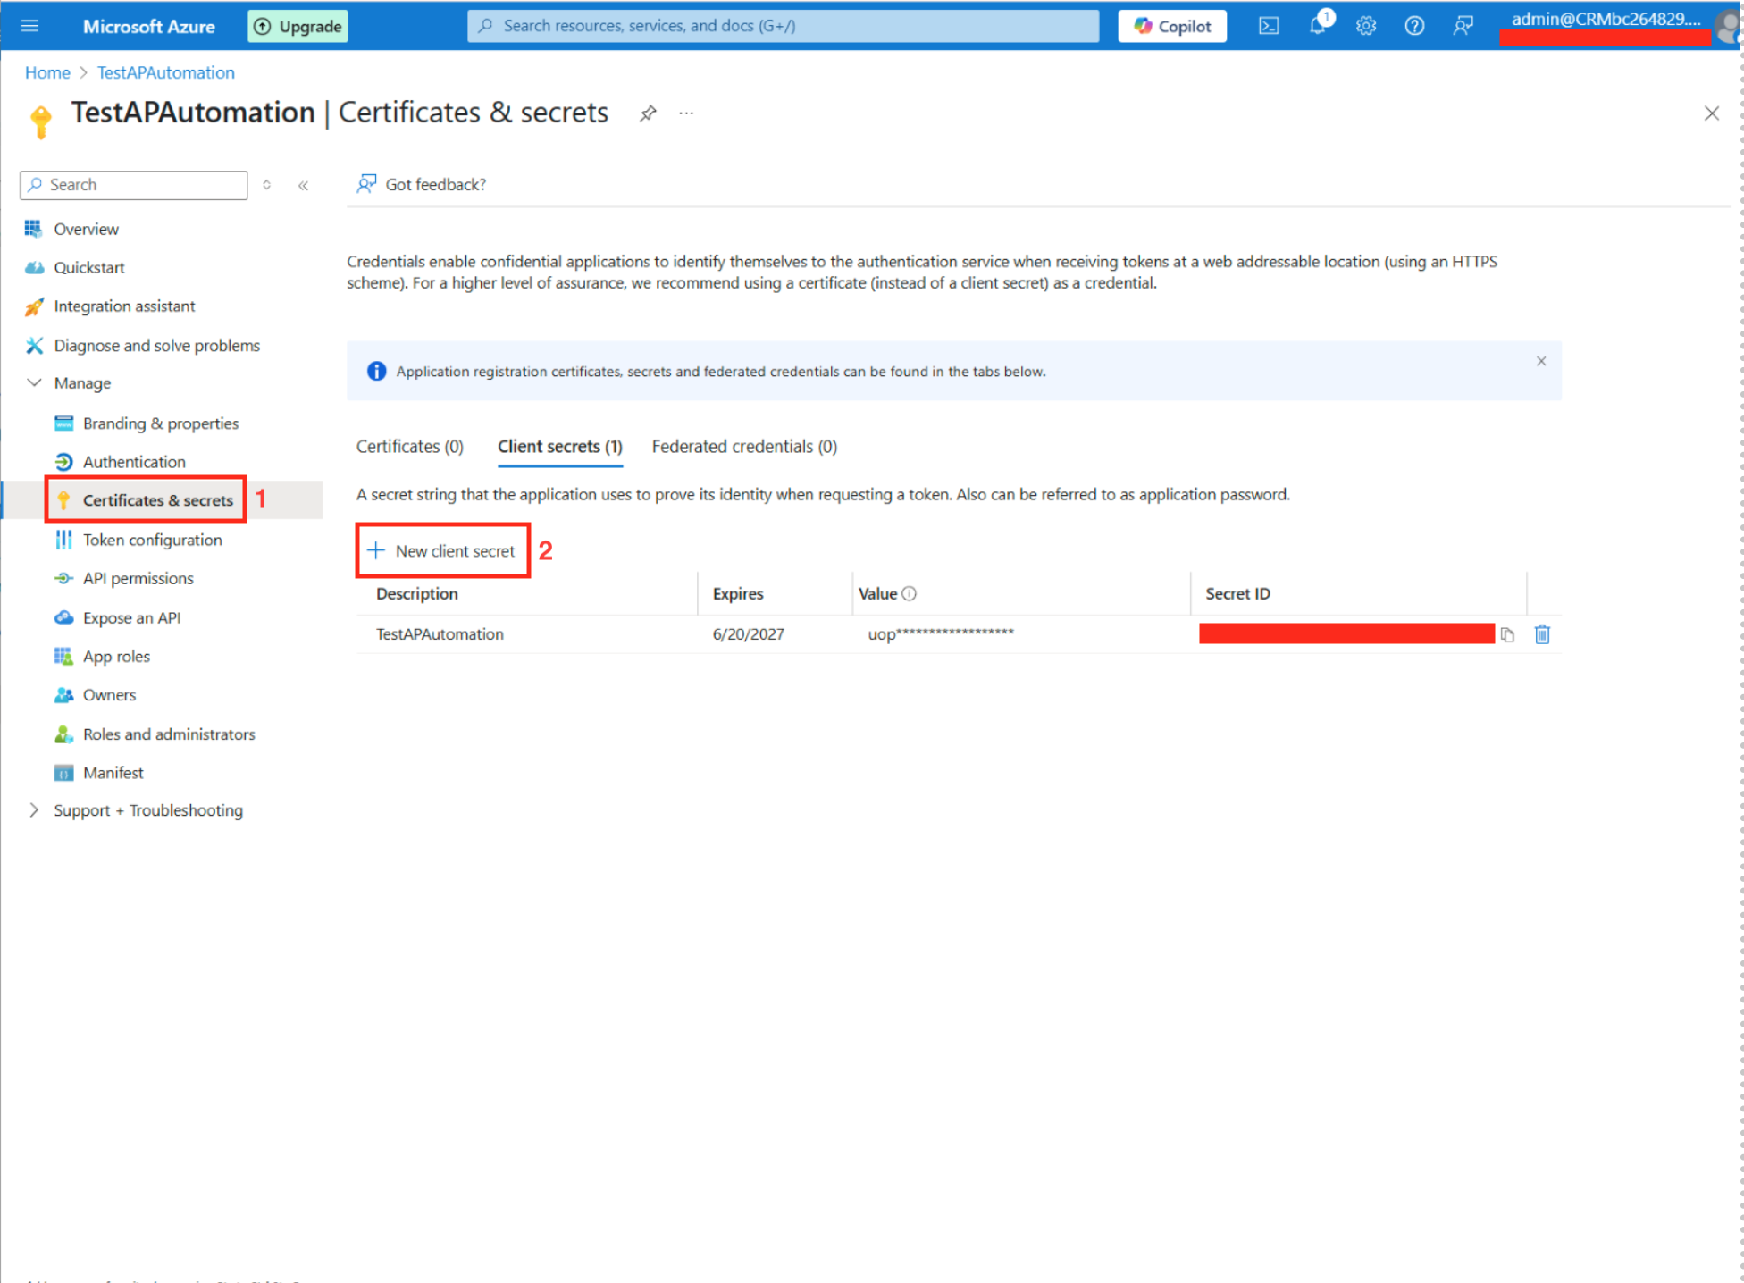Screen dimensions: 1744x1283
Task: Collapse the Manage section
Action: pyautogui.click(x=34, y=382)
